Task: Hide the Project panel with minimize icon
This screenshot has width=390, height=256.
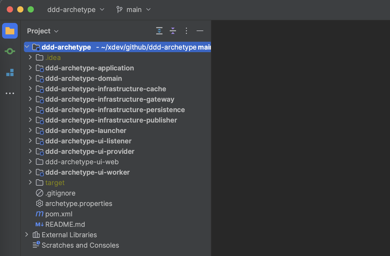Action: pos(200,31)
